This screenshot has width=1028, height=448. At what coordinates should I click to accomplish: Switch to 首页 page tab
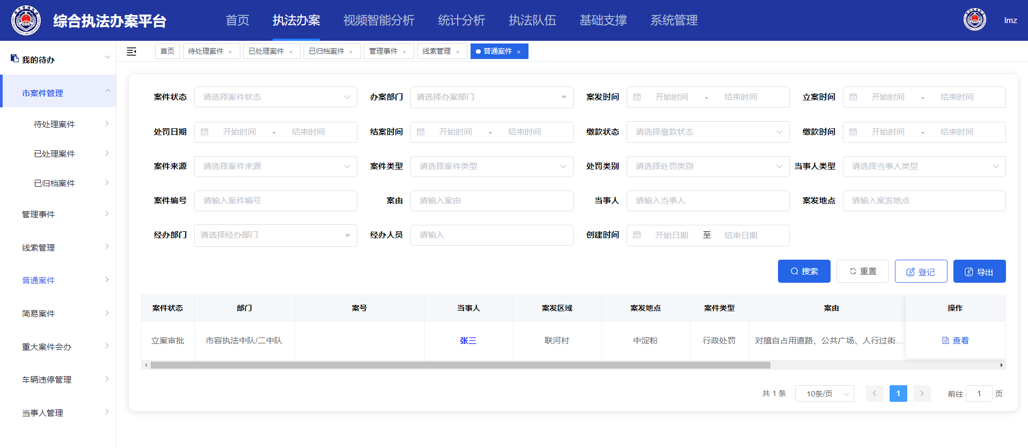[x=167, y=52]
